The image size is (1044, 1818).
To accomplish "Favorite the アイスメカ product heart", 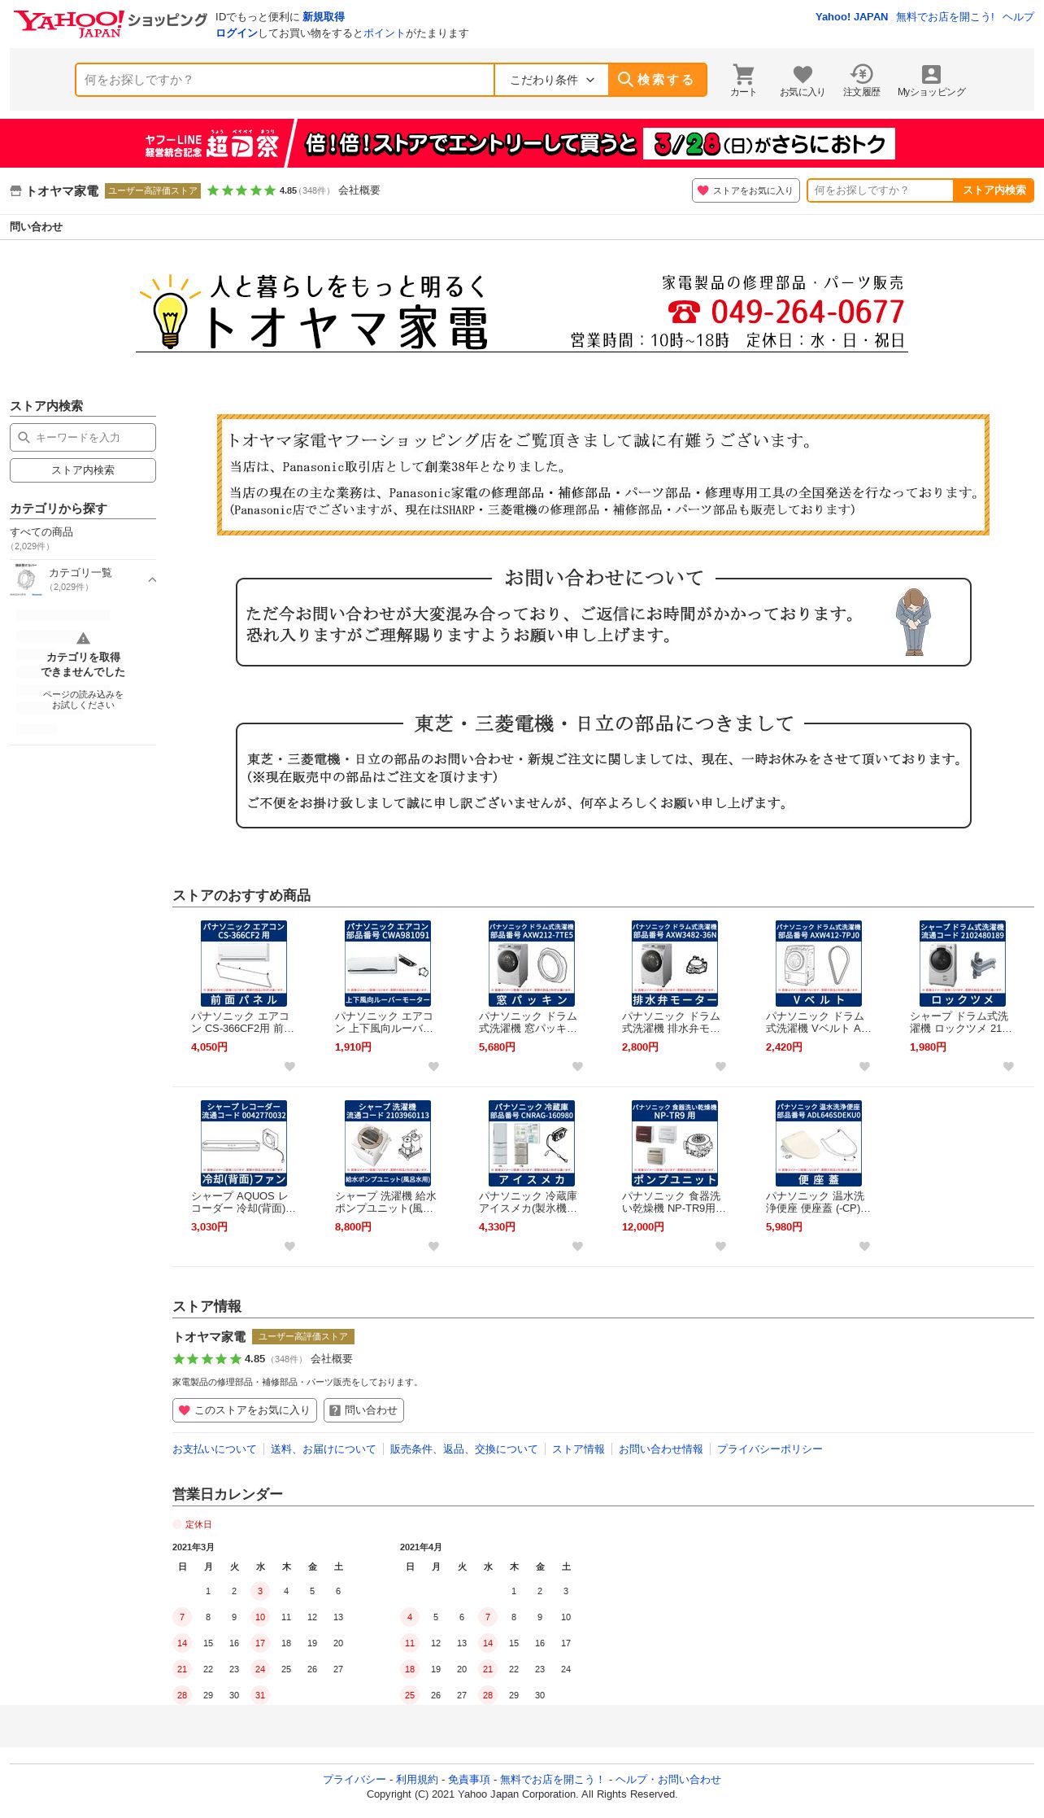I will (x=577, y=1246).
